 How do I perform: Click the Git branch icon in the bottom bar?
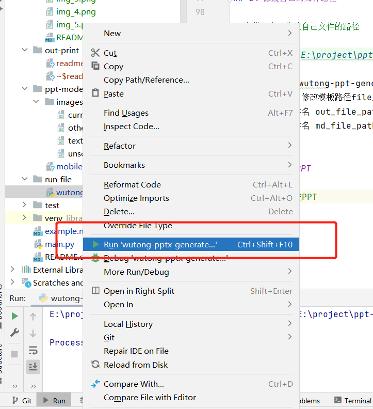click(15, 400)
